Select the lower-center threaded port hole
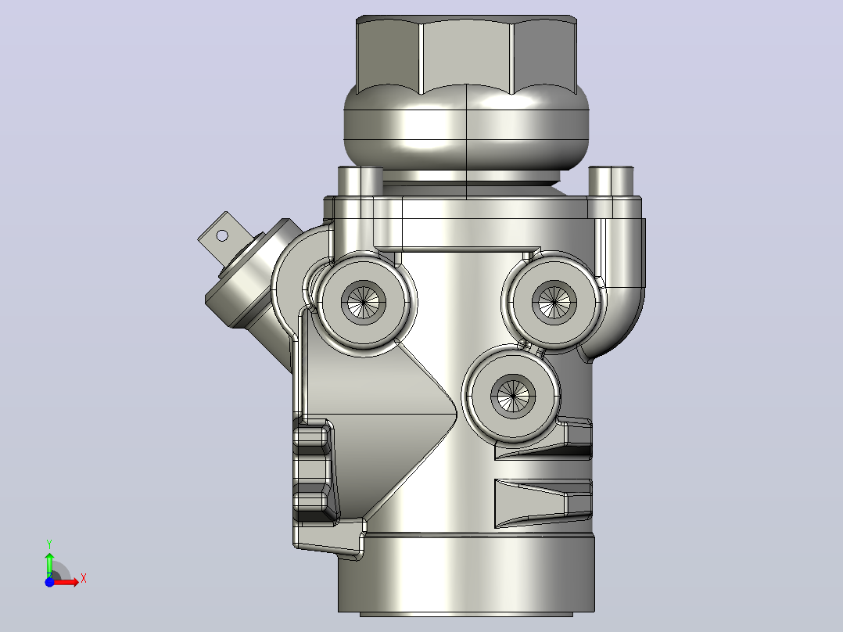 pyautogui.click(x=513, y=397)
